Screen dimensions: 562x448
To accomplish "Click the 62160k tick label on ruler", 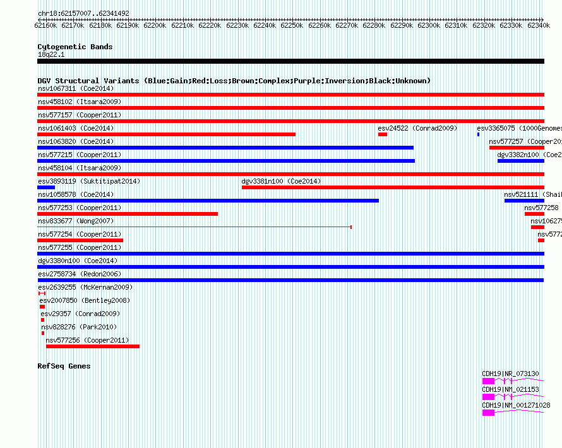I will [x=45, y=25].
